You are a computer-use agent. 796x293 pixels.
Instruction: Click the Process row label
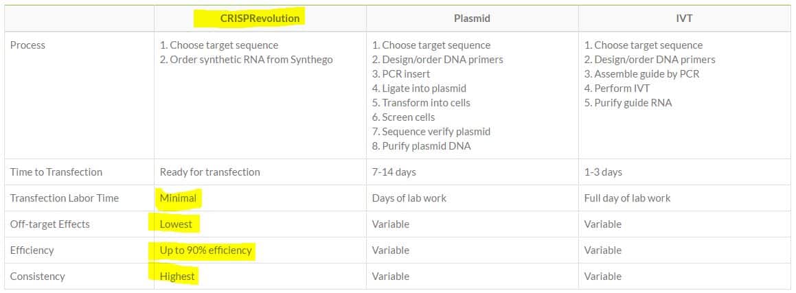tap(27, 45)
